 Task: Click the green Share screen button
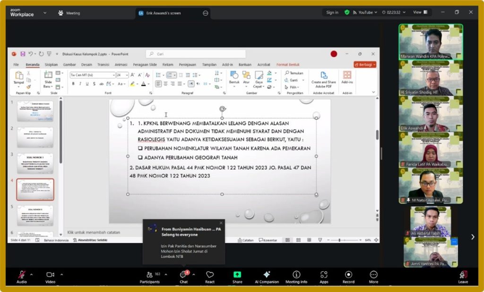pyautogui.click(x=237, y=275)
